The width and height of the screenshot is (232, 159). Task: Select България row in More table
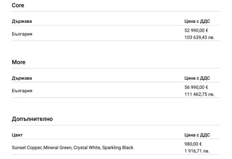[x=22, y=91]
